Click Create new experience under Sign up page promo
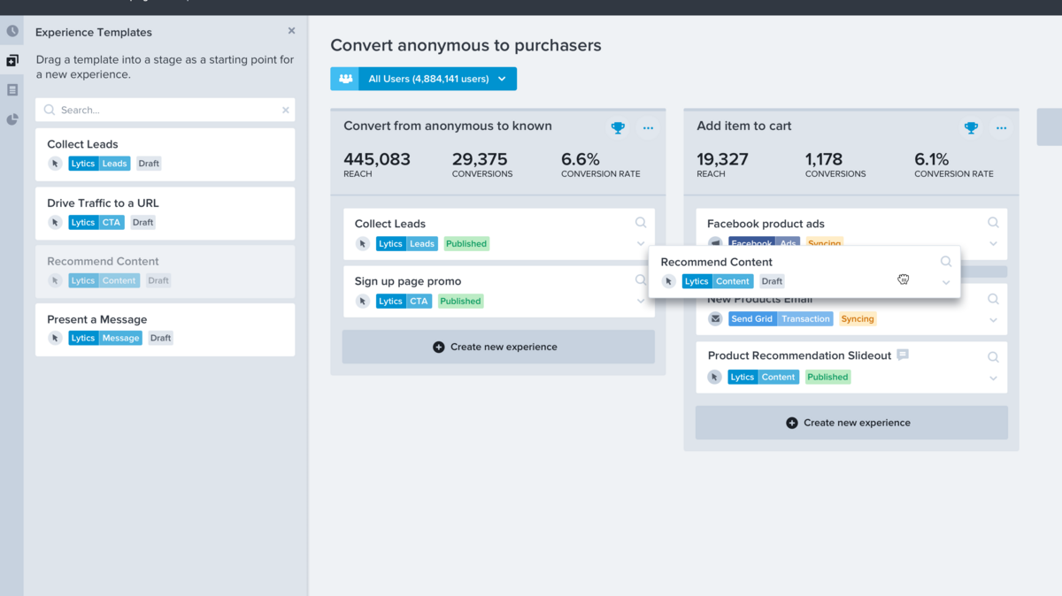 coord(497,347)
